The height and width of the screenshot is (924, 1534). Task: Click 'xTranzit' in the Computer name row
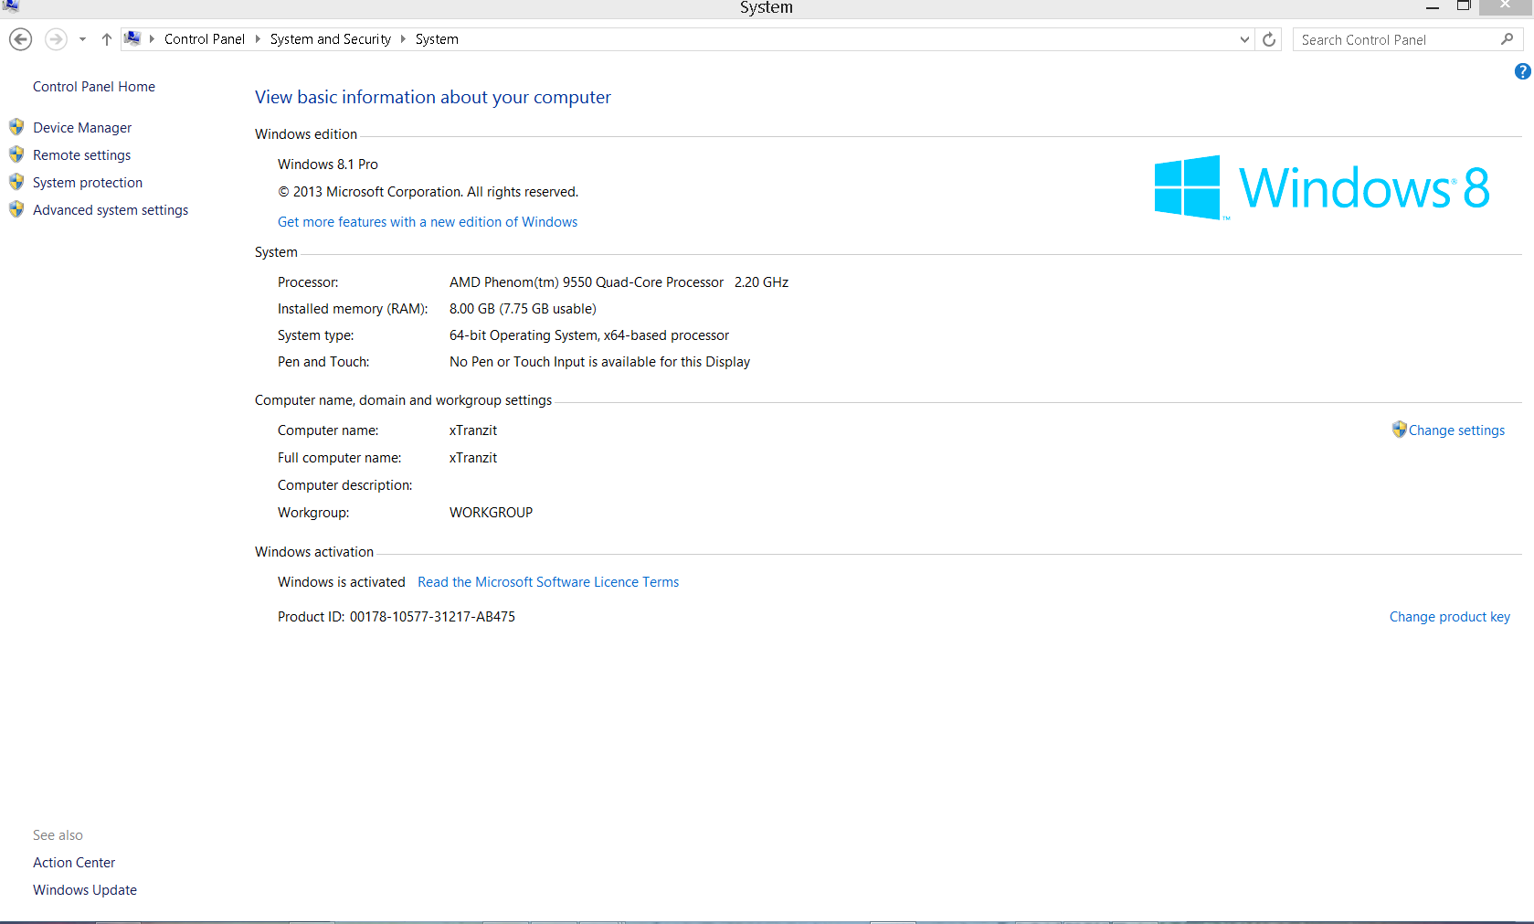(x=473, y=430)
